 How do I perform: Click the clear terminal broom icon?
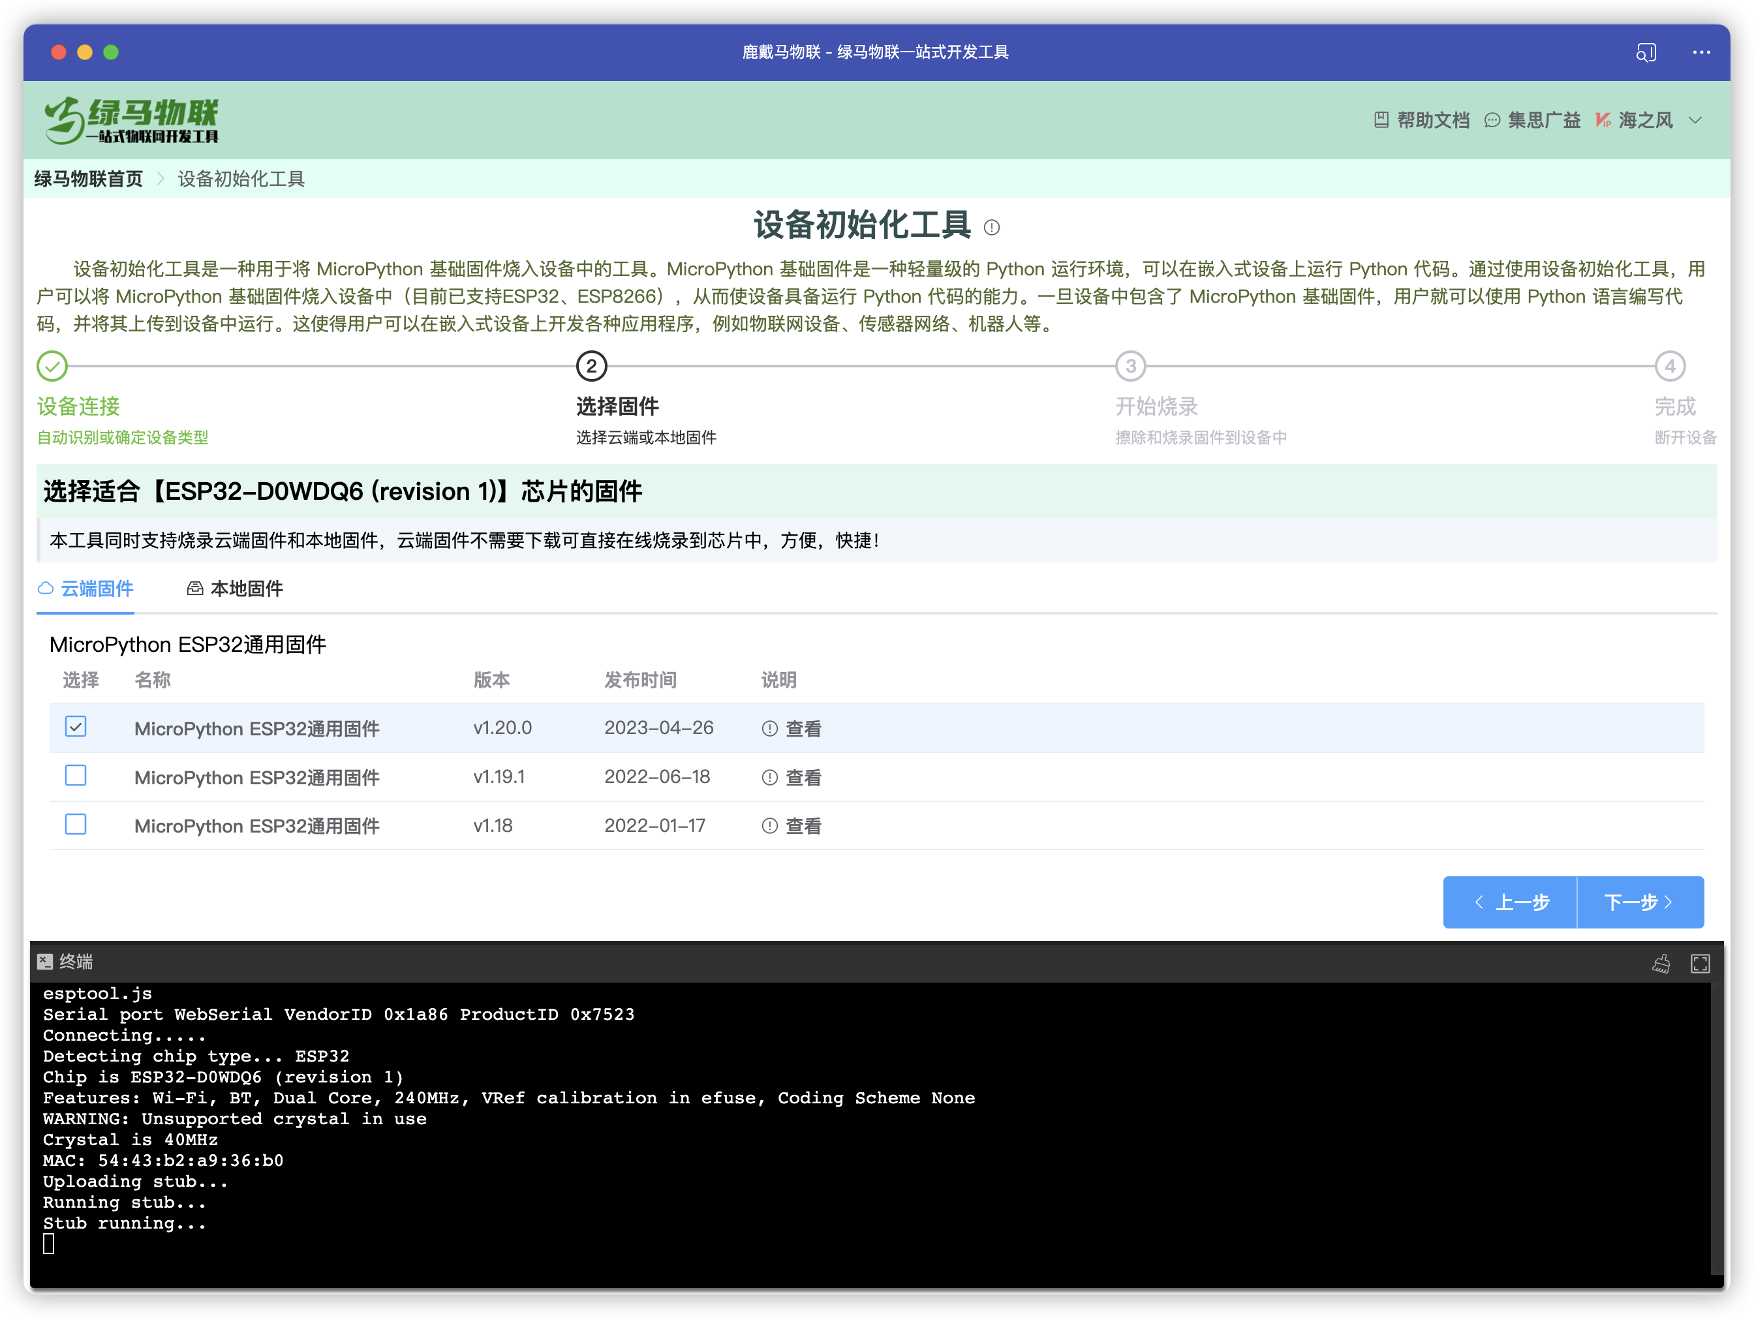pos(1661,962)
